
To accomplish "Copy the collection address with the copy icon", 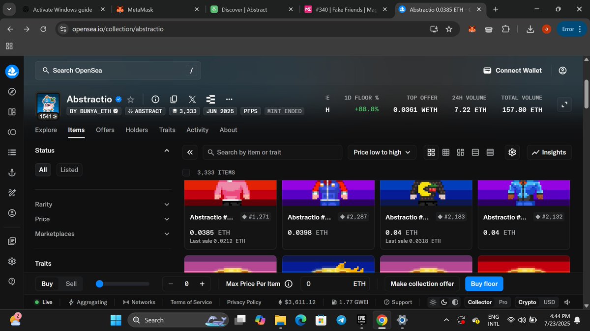I will point(174,100).
